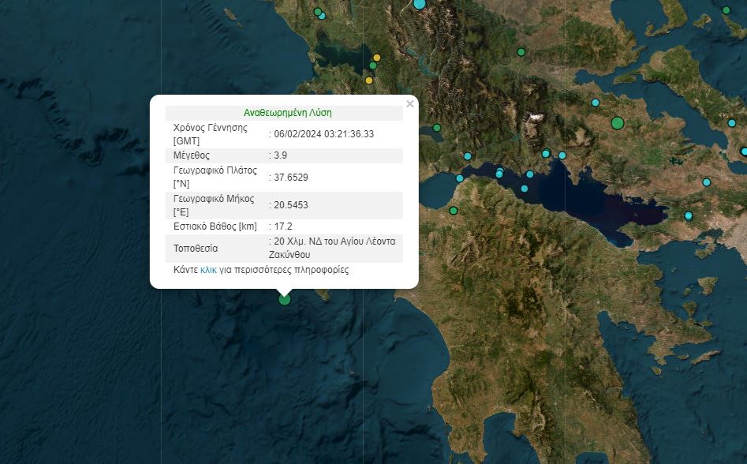Click the green marker in the top-right corner
Image resolution: width=747 pixels, height=464 pixels.
coord(726,10)
